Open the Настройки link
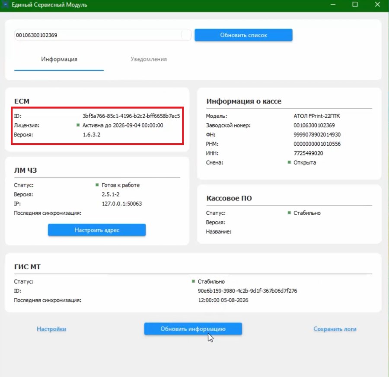This screenshot has height=377, width=389. click(51, 329)
